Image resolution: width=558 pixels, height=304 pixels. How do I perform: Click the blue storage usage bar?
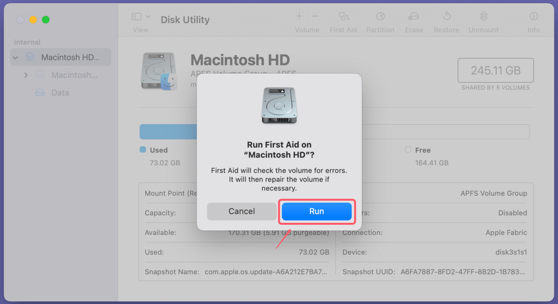tap(168, 131)
